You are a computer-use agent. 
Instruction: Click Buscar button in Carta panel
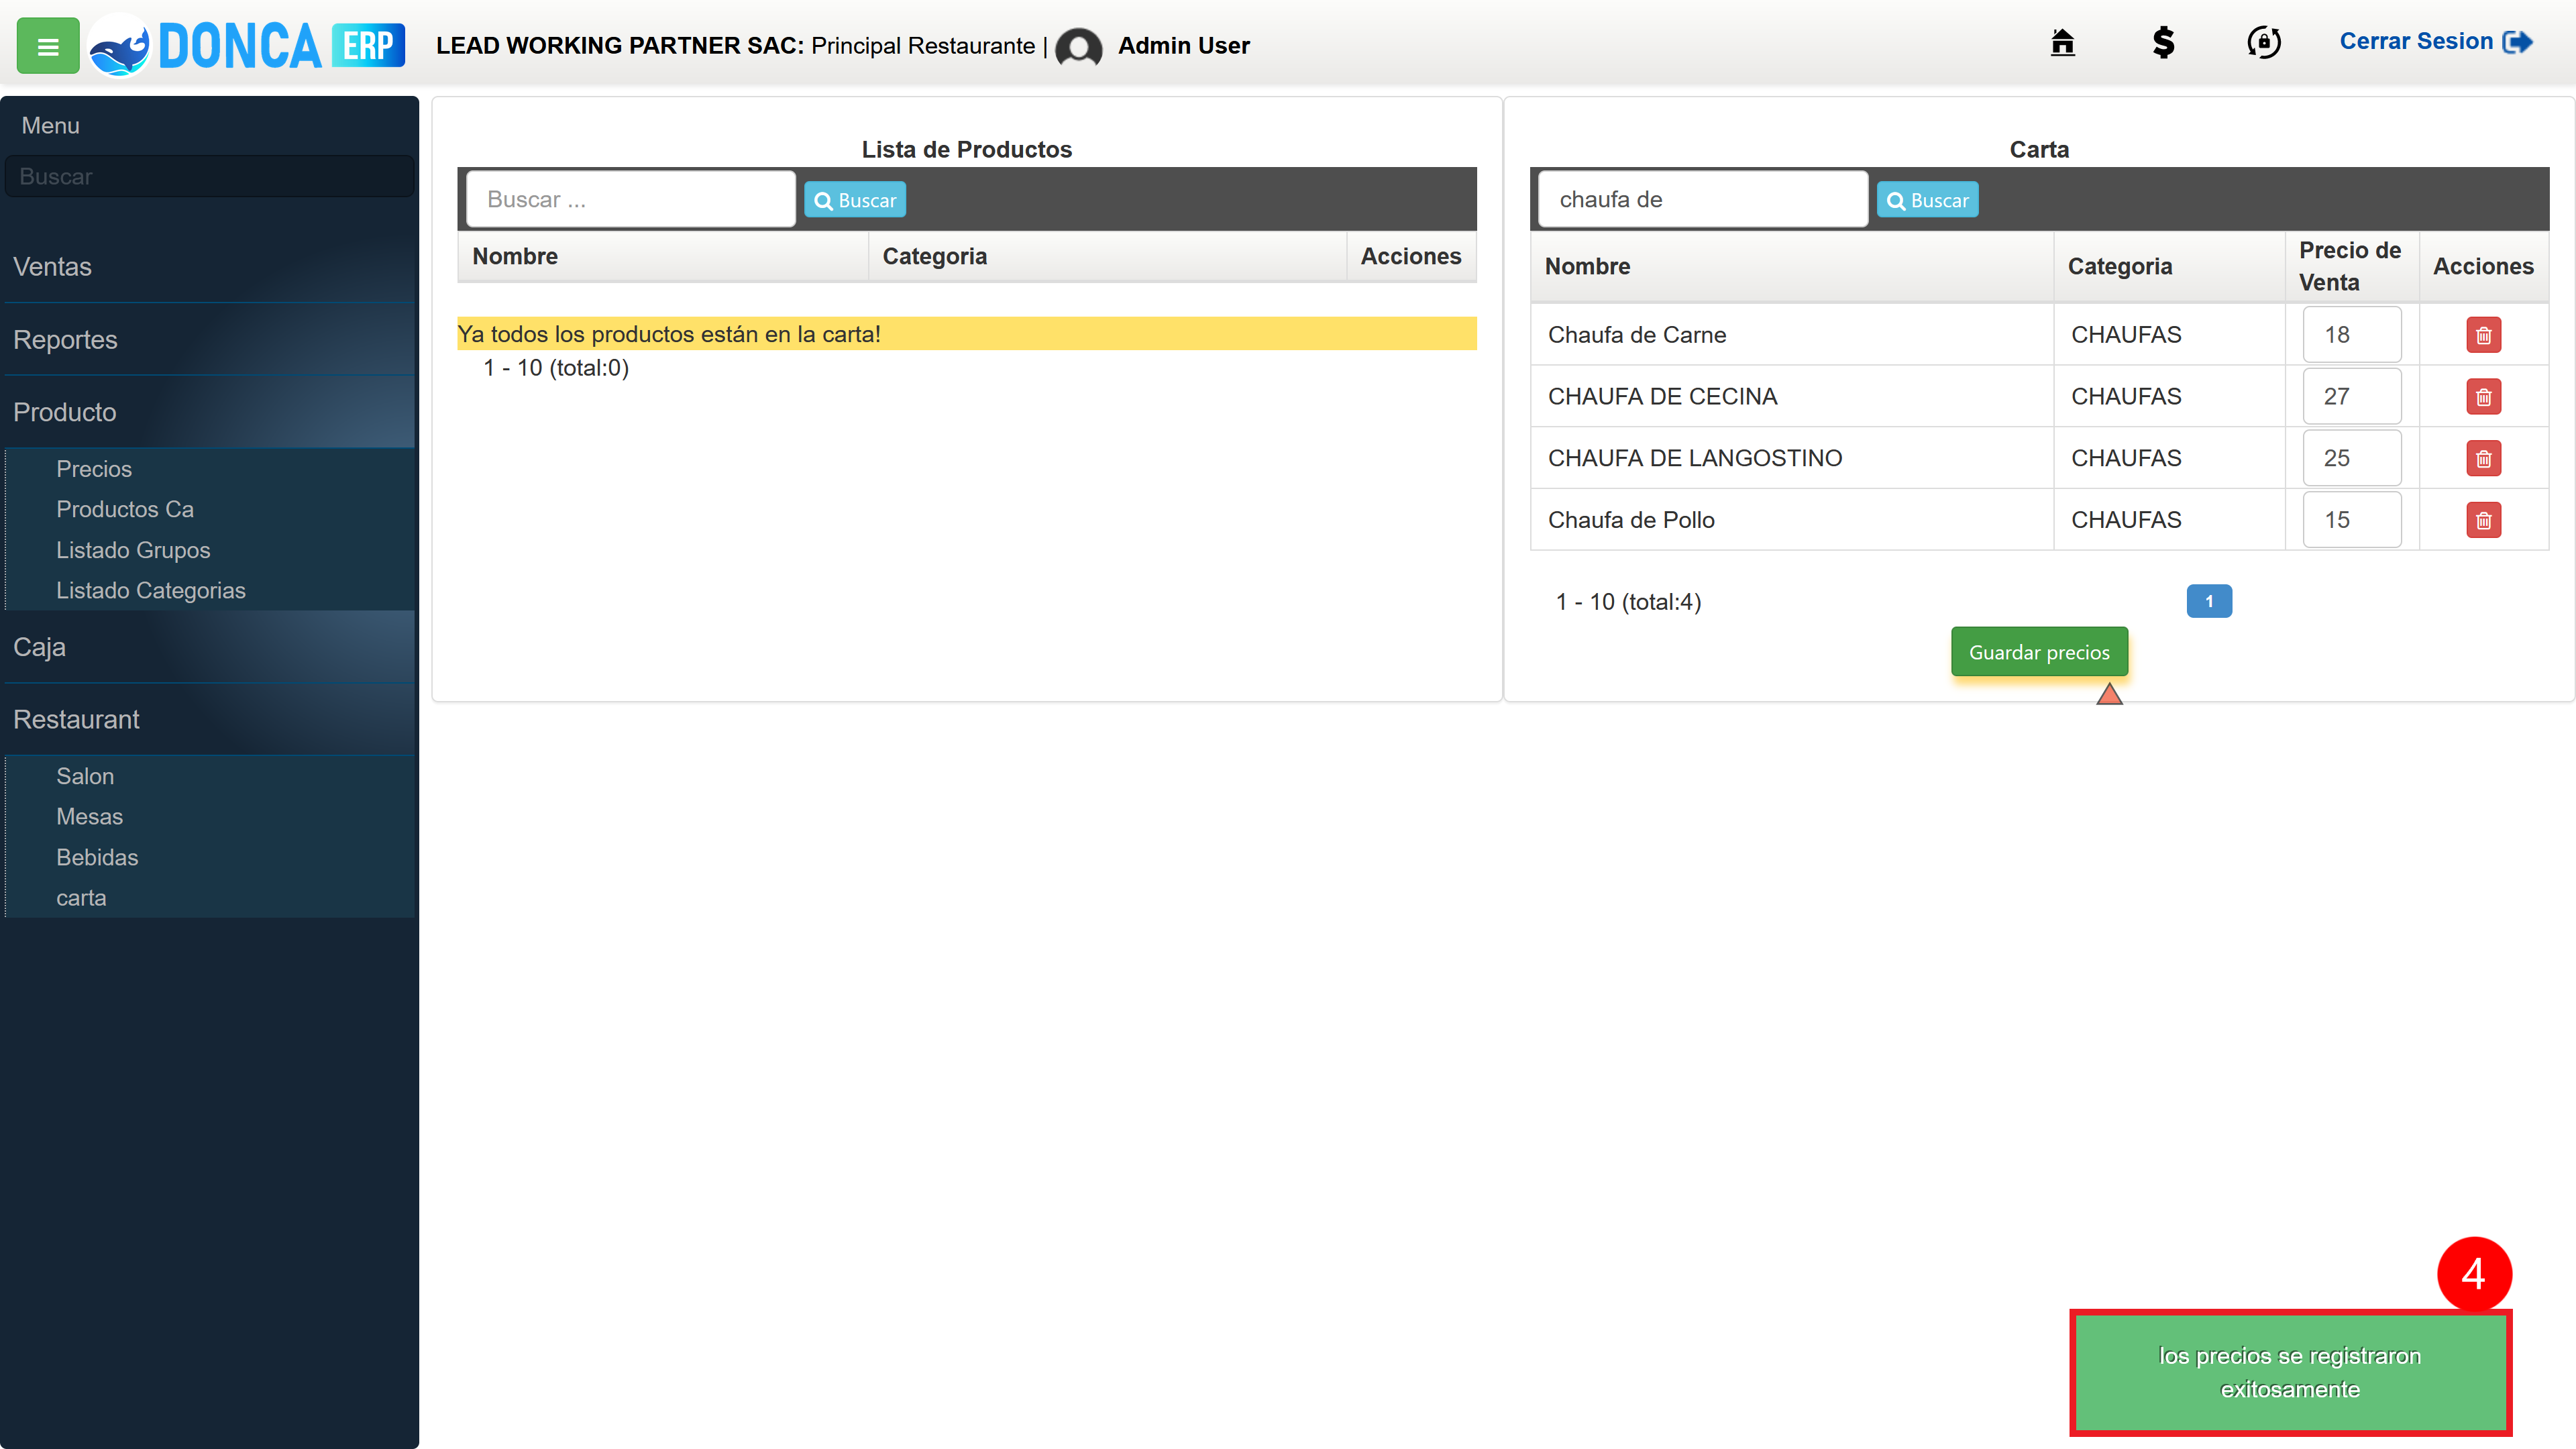coord(1927,200)
